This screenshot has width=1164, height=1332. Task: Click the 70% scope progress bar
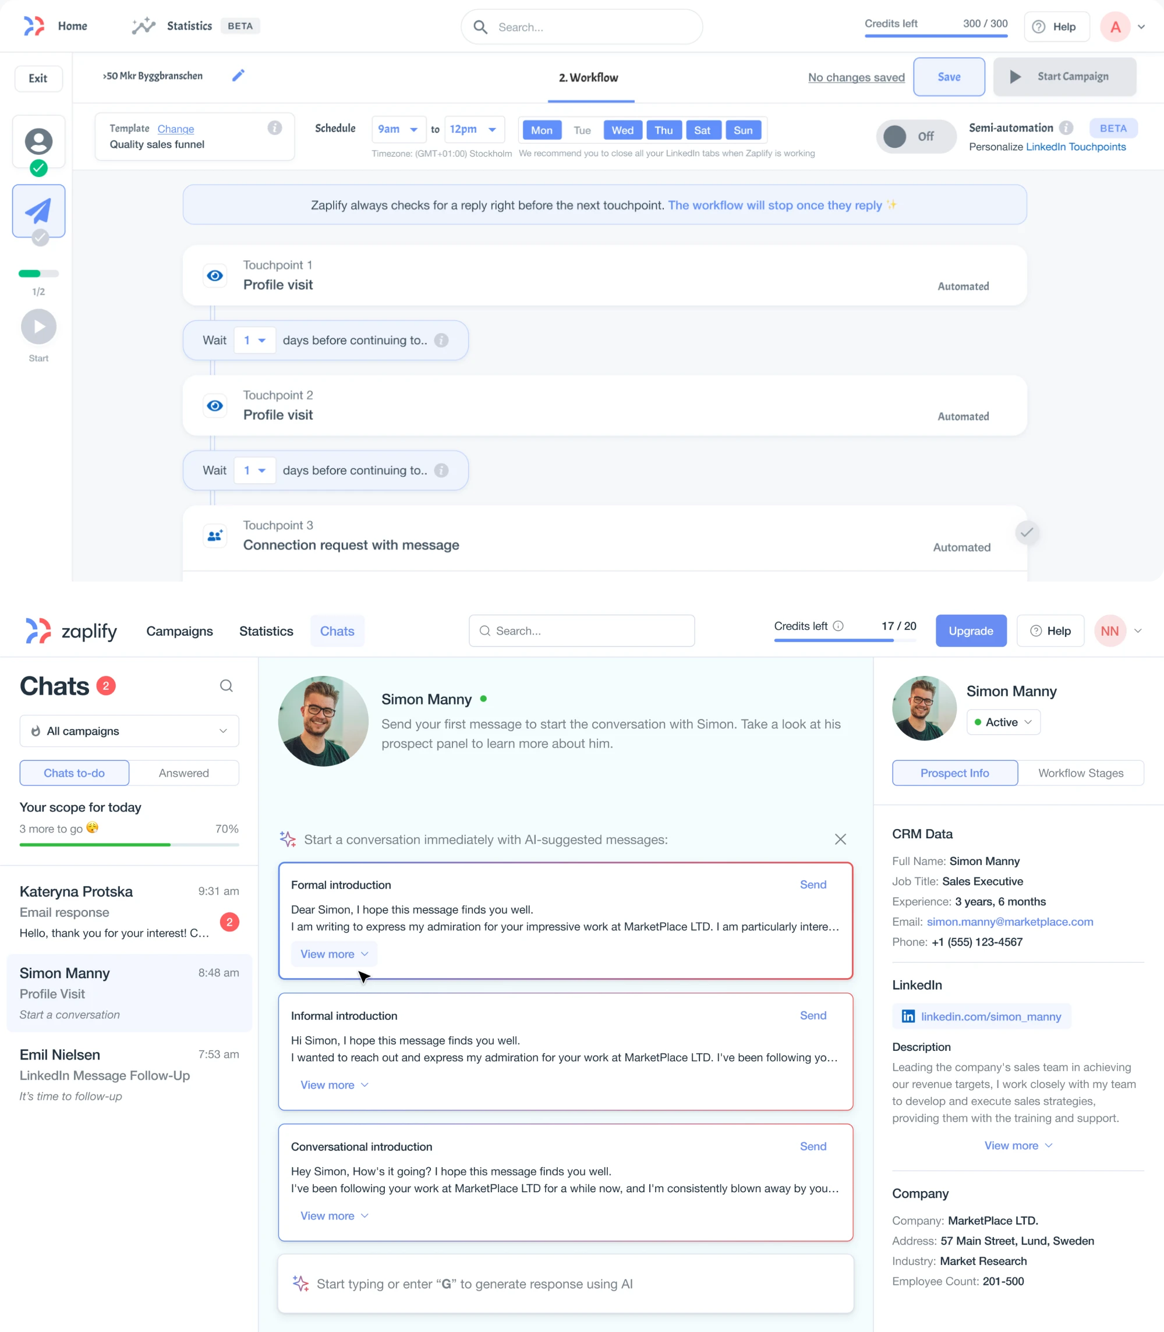129,845
